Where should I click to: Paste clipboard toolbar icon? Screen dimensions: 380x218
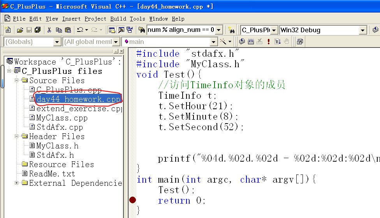(x=68, y=30)
